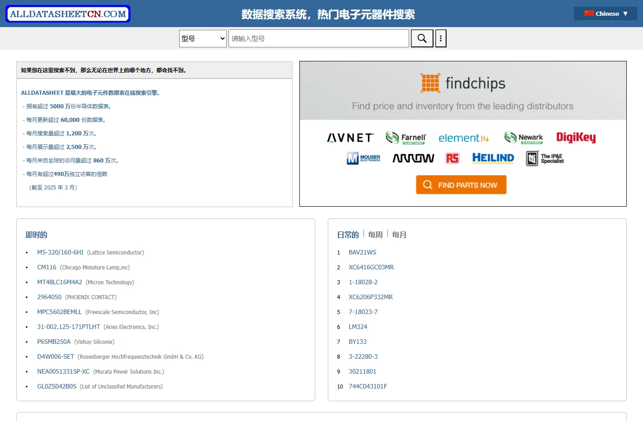Open the 30211801 ranked part
This screenshot has width=643, height=421.
tap(362, 371)
